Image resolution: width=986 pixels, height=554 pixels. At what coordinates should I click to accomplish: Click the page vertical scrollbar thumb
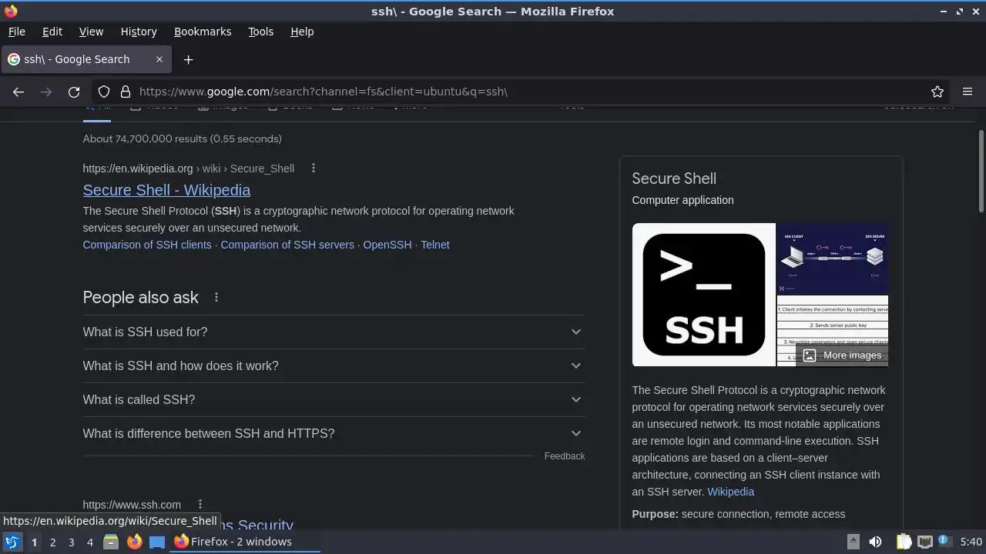click(981, 172)
